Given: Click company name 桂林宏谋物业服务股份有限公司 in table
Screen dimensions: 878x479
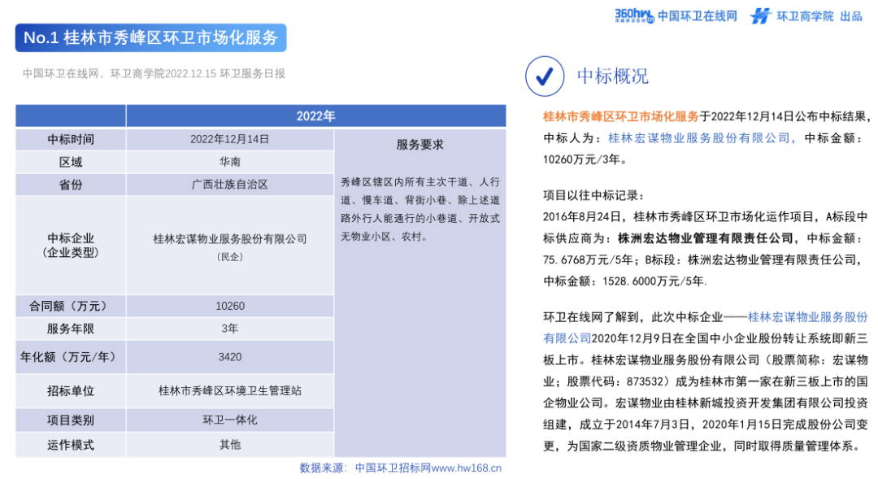Looking at the screenshot, I should (229, 239).
